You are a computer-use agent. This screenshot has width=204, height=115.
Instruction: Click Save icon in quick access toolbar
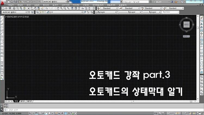[x=16, y=2]
